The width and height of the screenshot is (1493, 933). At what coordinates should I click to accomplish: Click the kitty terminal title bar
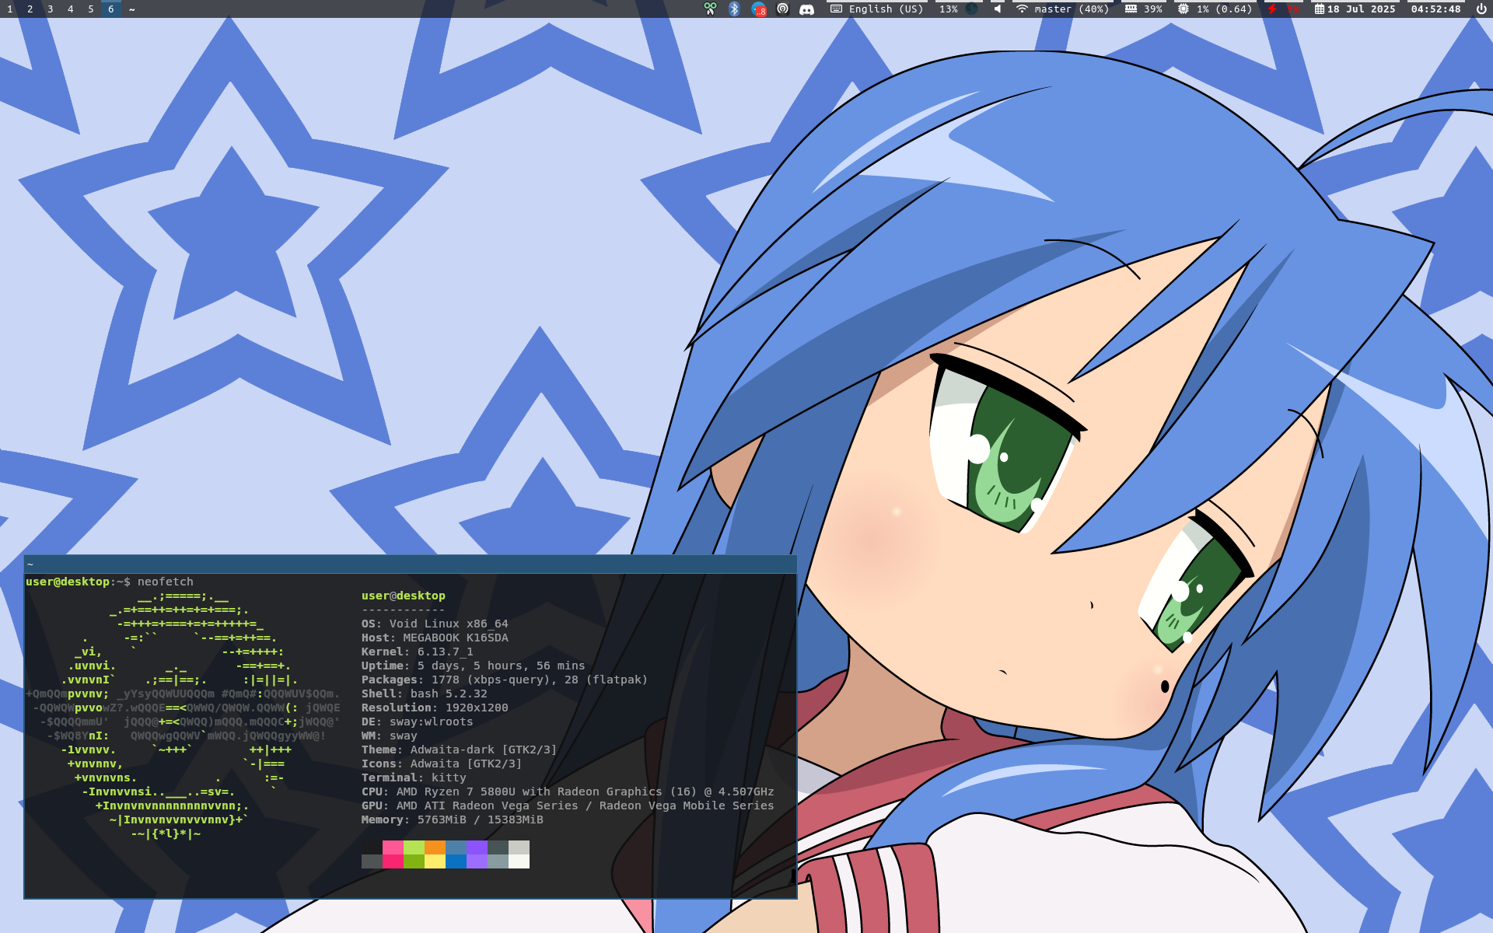tap(411, 564)
